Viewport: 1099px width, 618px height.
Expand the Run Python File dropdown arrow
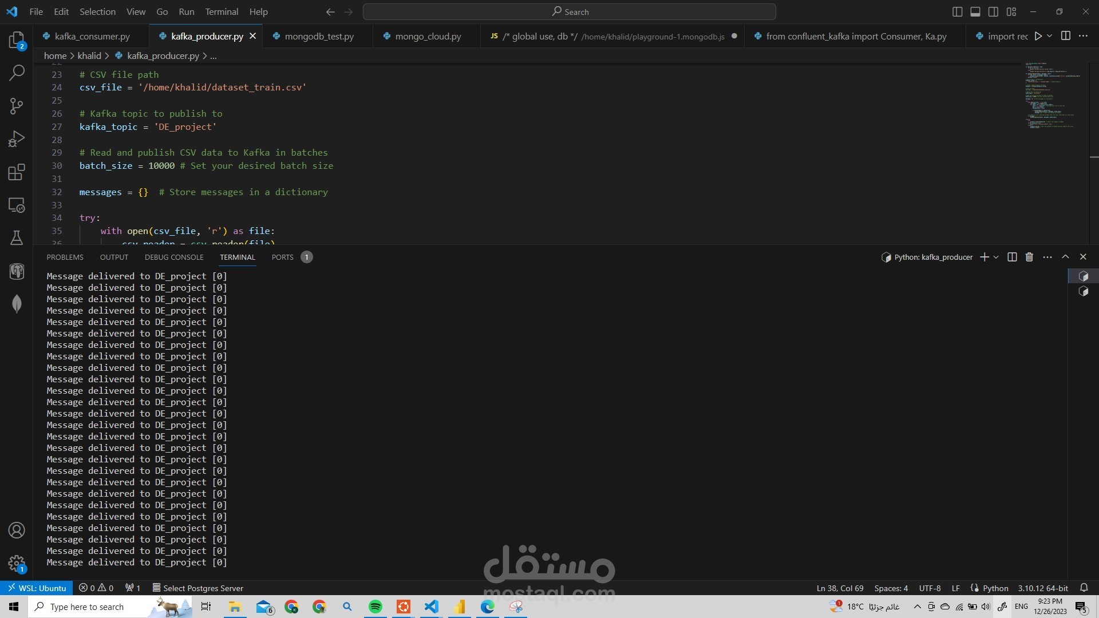coord(1049,36)
